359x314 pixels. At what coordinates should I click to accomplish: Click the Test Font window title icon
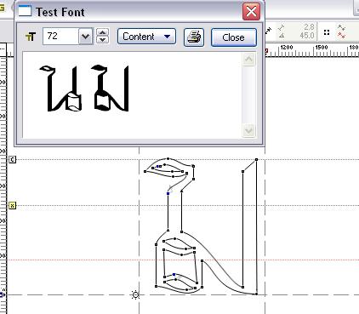(x=25, y=12)
